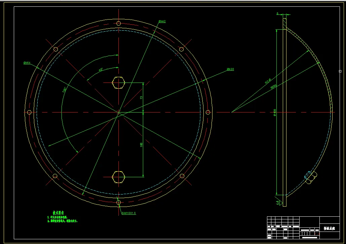
Task: Select the vertical dimension value 73
Action: pos(141,97)
